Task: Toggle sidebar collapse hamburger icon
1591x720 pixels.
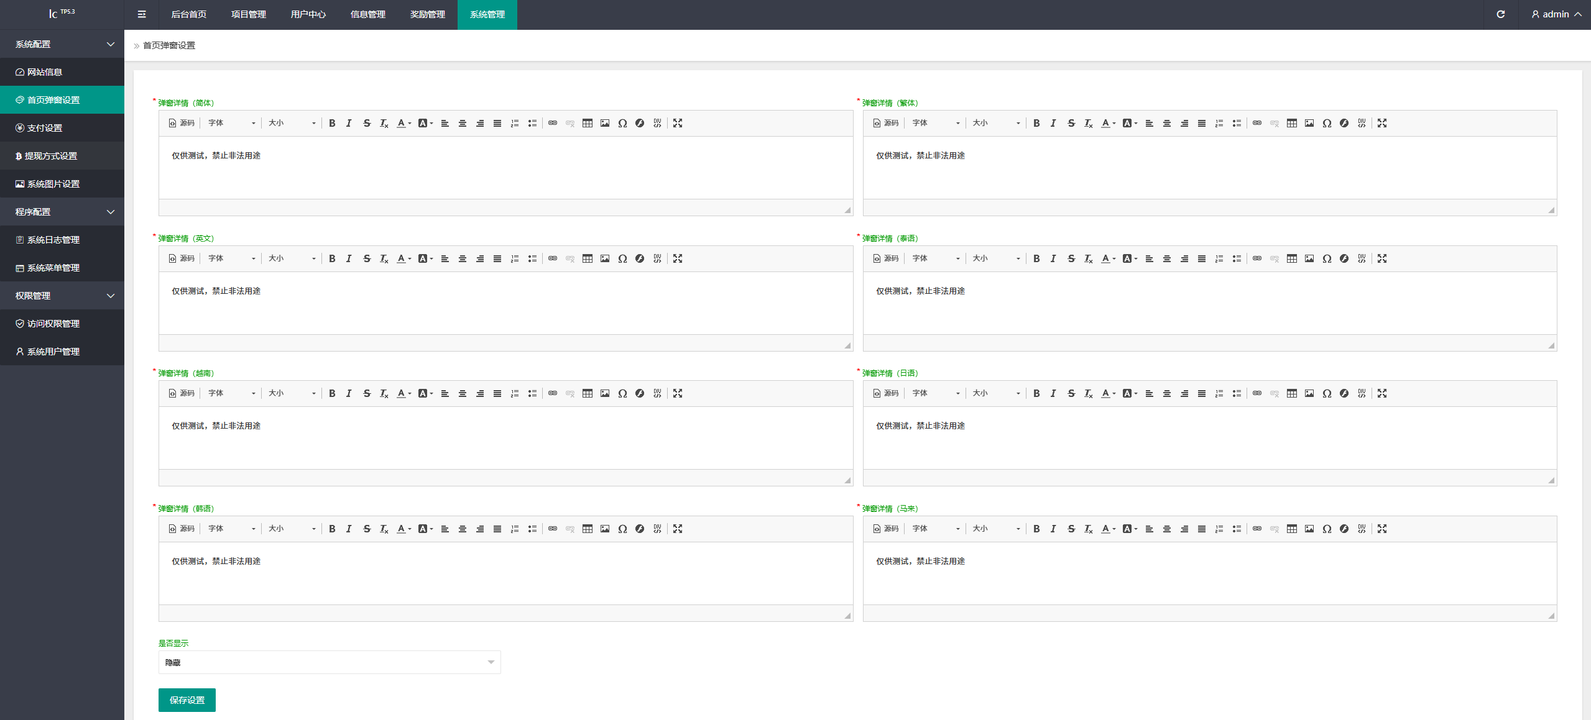Action: pos(142,14)
